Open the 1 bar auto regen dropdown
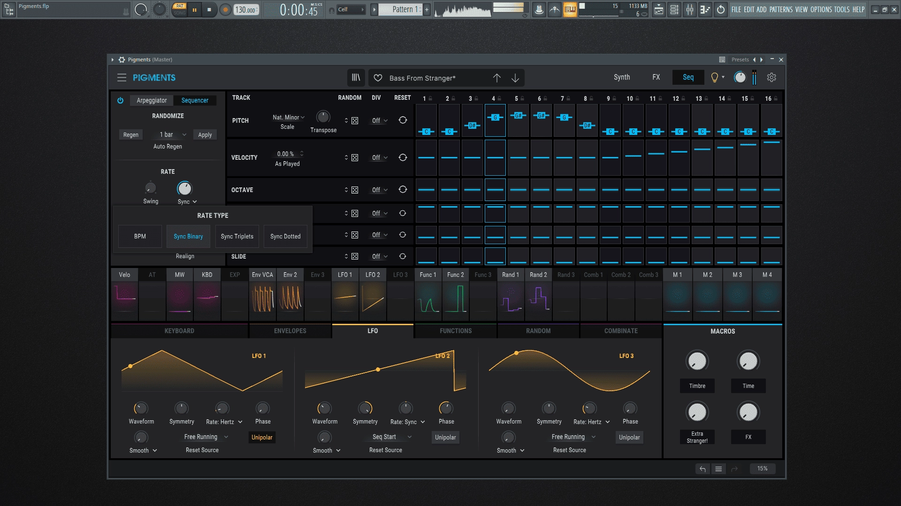The height and width of the screenshot is (506, 901). point(172,134)
